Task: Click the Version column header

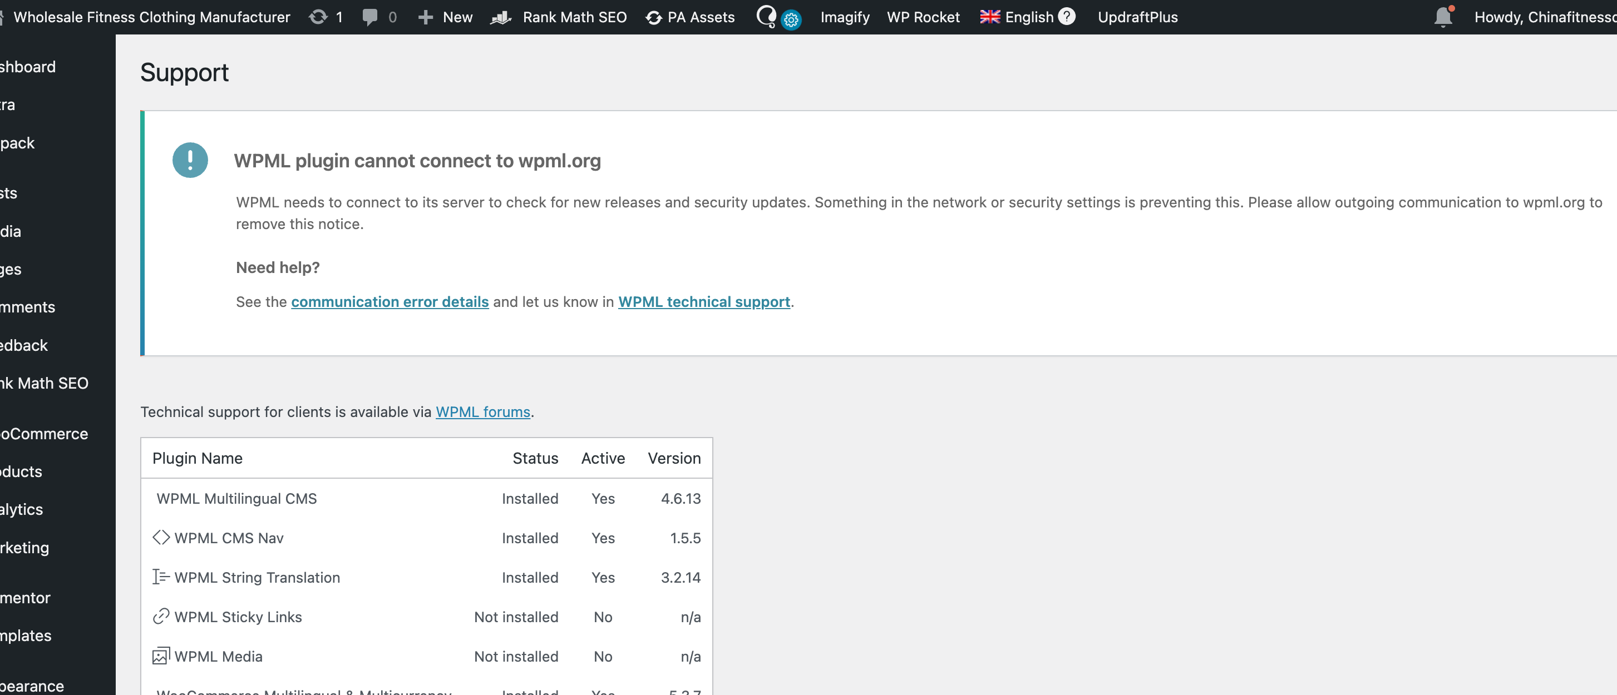Action: [674, 458]
